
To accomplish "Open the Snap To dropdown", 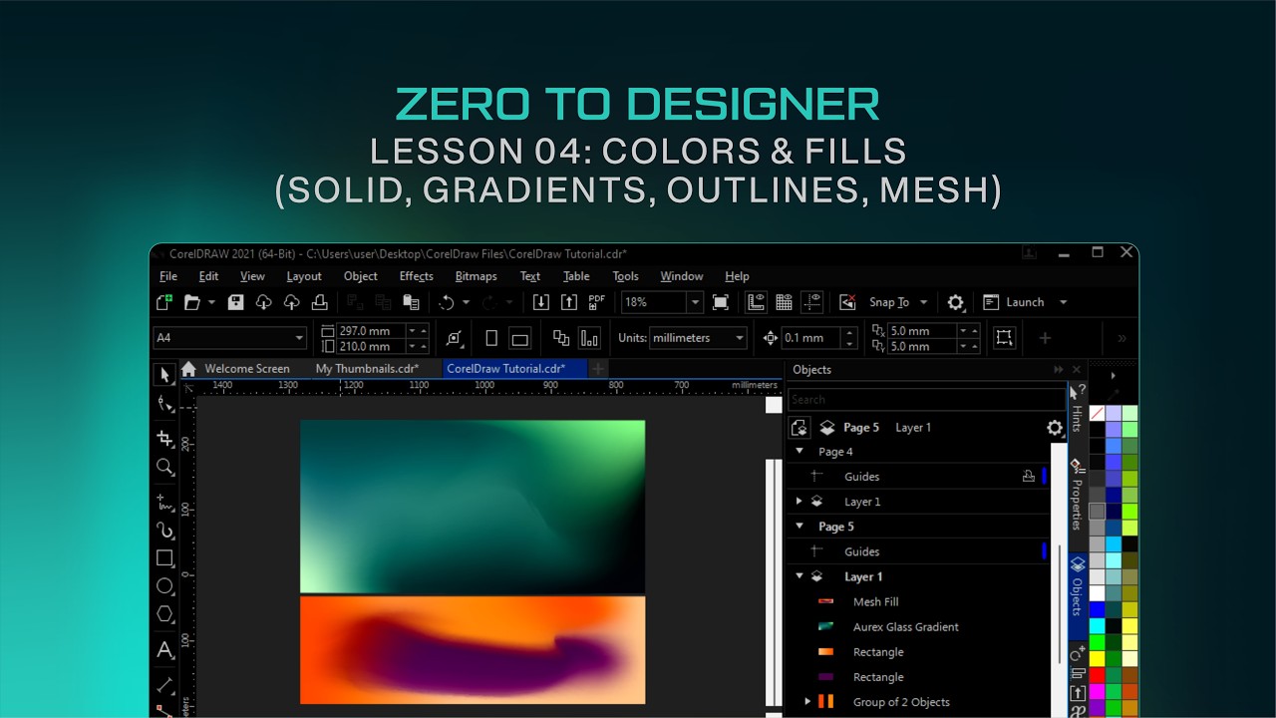I will [924, 302].
